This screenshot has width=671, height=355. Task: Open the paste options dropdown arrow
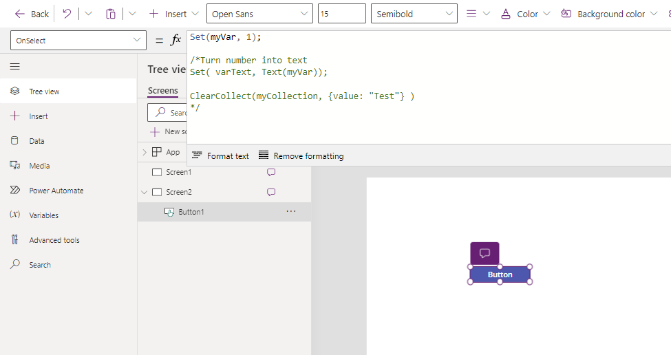[x=132, y=14]
